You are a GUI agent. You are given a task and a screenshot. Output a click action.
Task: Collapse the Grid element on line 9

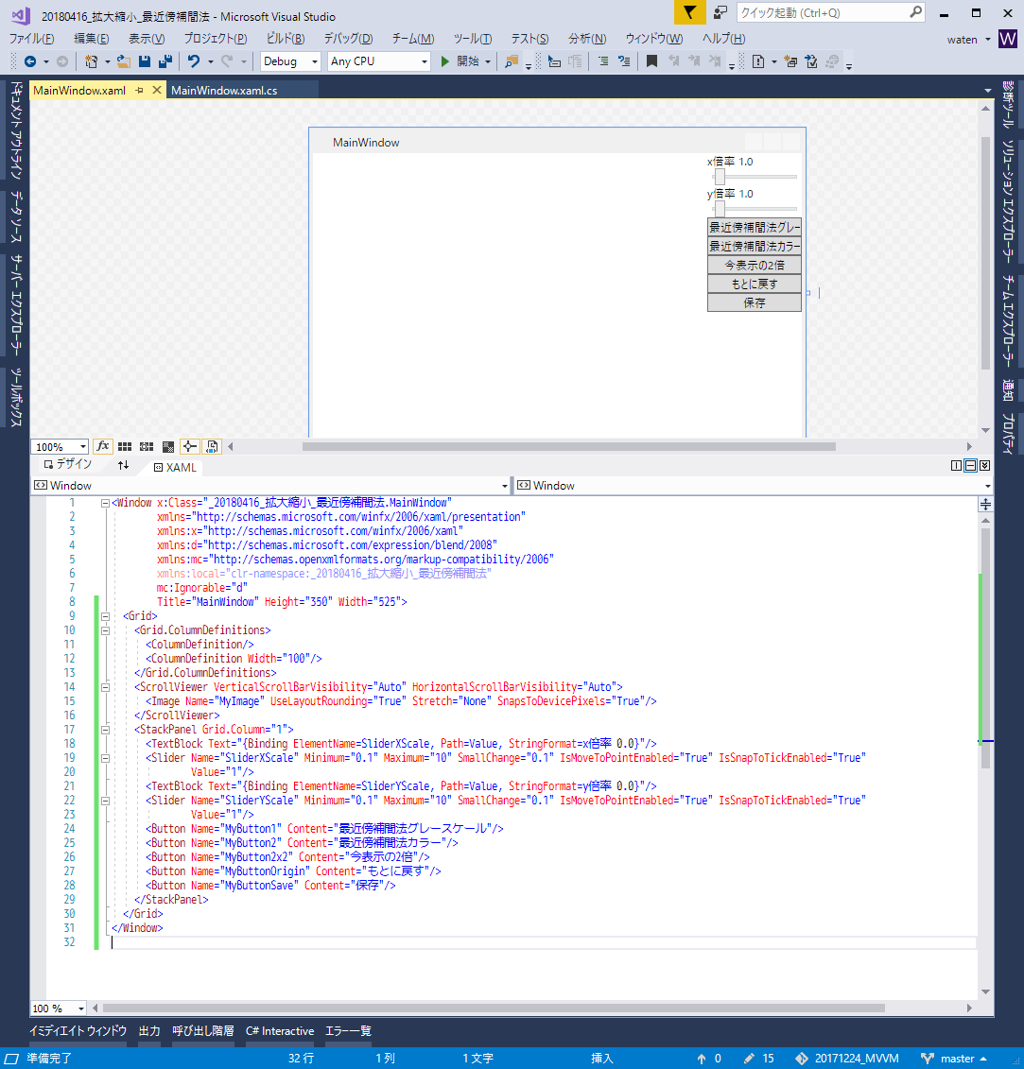(x=105, y=616)
